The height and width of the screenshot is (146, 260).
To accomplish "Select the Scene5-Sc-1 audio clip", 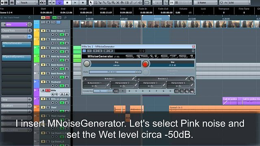I will (x=214, y=109).
